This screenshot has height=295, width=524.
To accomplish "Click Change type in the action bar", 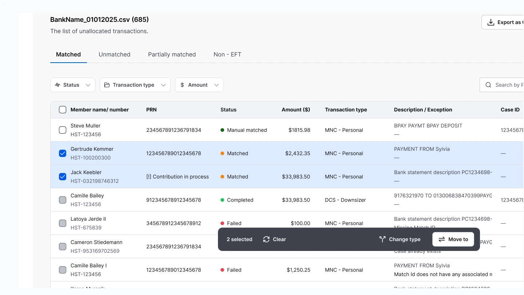I will [400, 239].
